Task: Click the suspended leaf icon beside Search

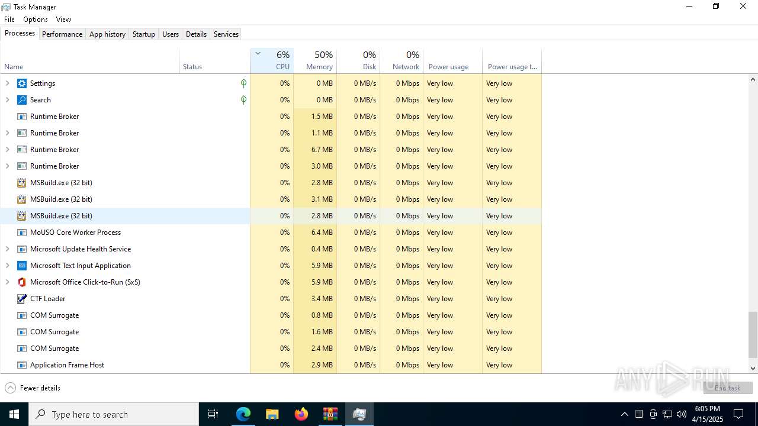Action: coord(243,100)
